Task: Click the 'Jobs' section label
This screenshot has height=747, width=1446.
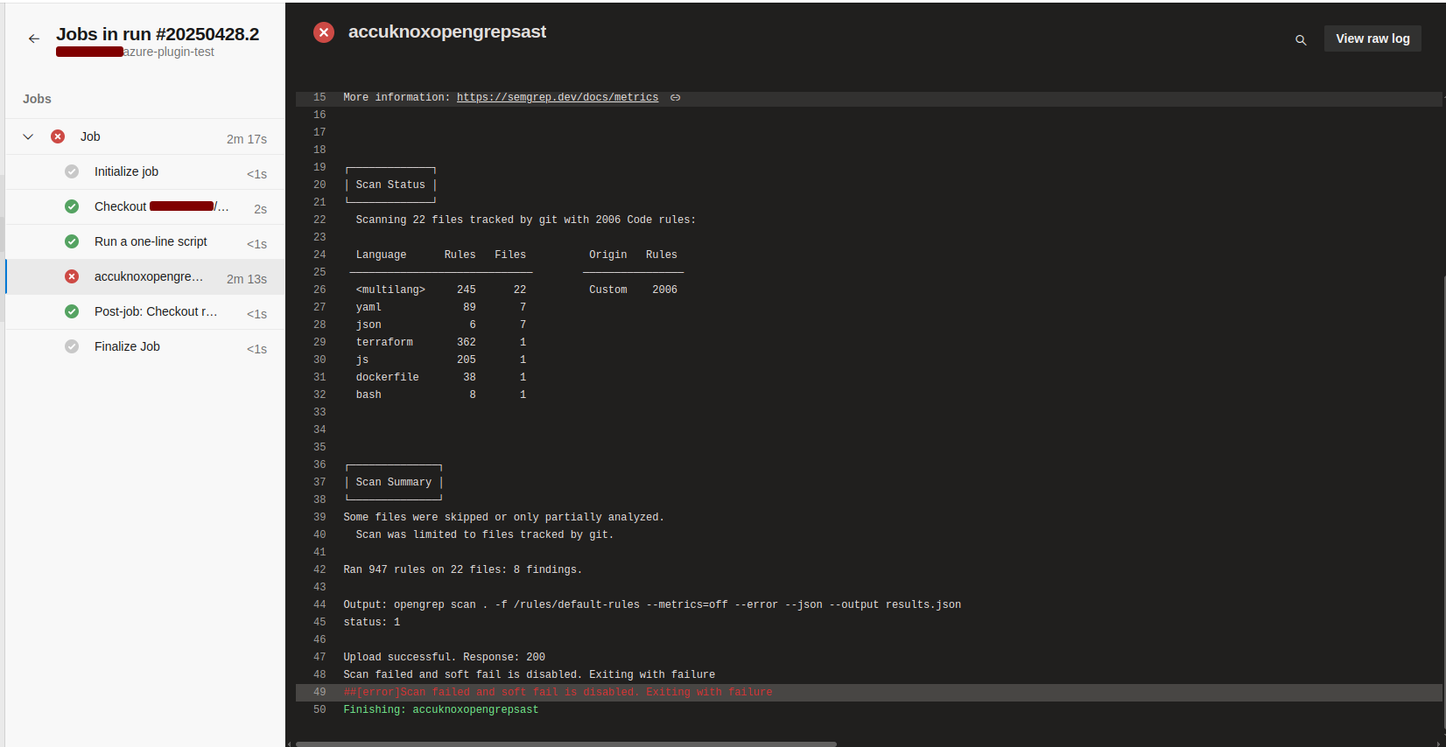Action: [x=37, y=99]
